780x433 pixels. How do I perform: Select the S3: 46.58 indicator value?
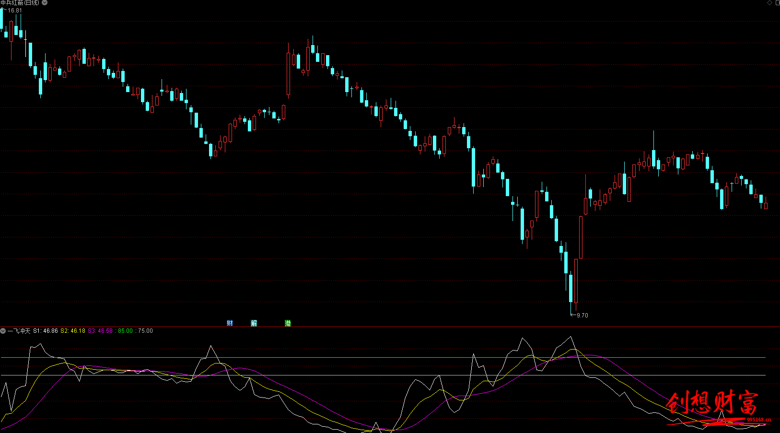[x=100, y=331]
